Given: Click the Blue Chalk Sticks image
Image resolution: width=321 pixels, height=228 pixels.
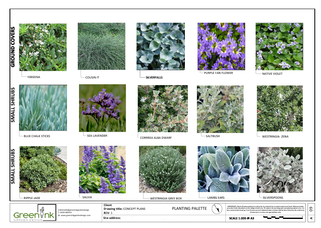Looking at the screenshot, I should [43, 108].
